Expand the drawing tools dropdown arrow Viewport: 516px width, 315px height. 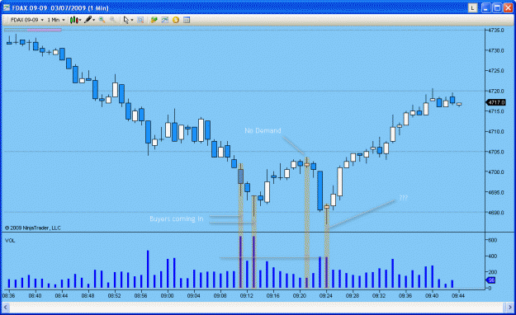(94, 20)
